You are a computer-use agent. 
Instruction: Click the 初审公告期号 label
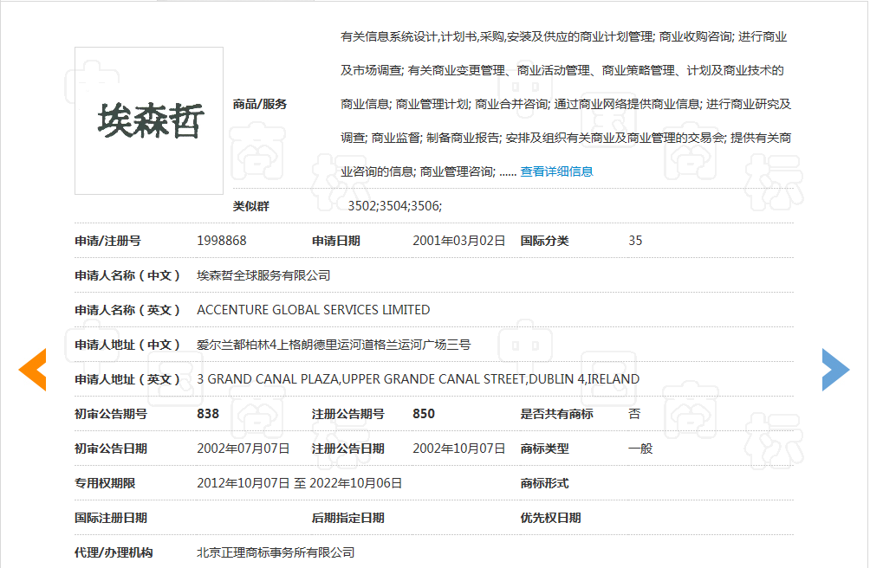[x=111, y=414]
